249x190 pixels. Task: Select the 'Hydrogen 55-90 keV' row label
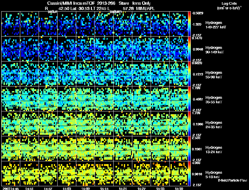pos(214,75)
